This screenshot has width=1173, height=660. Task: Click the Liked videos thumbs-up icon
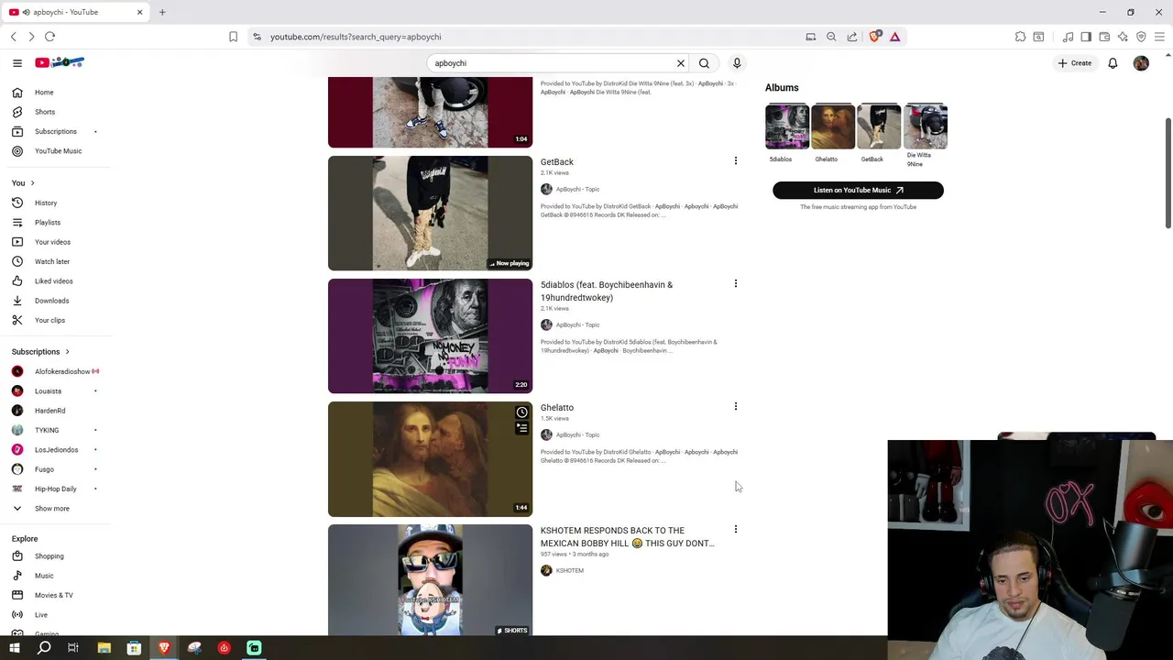tap(17, 281)
